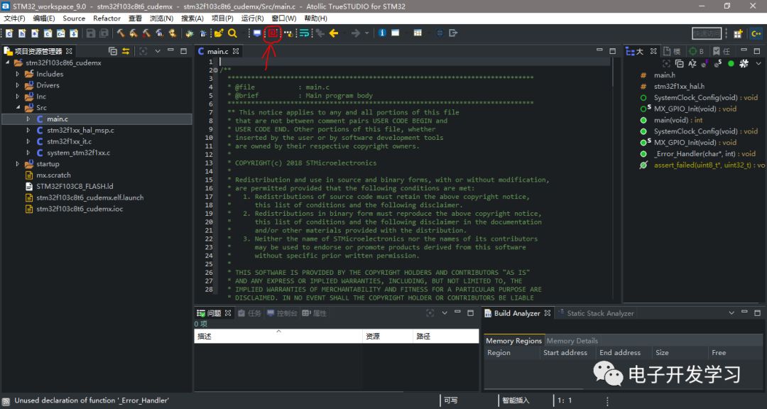Click the focus icon in Problems panel

[430, 312]
